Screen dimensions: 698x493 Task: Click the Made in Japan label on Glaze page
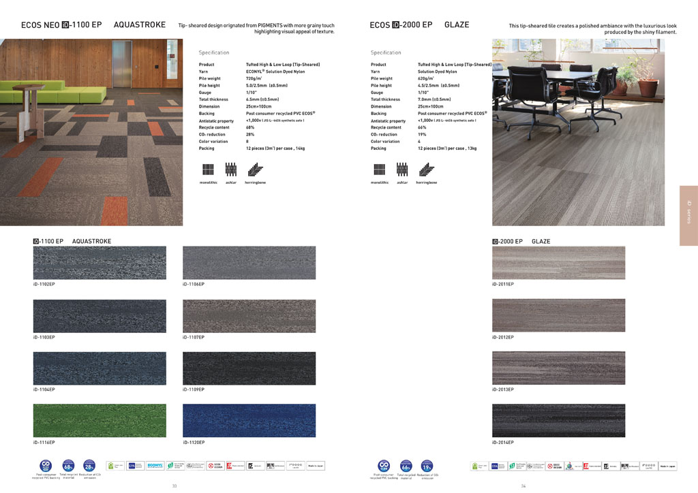668,466
